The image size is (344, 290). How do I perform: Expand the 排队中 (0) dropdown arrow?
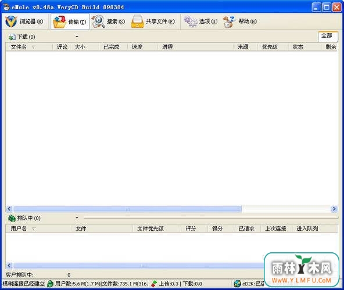click(77, 218)
